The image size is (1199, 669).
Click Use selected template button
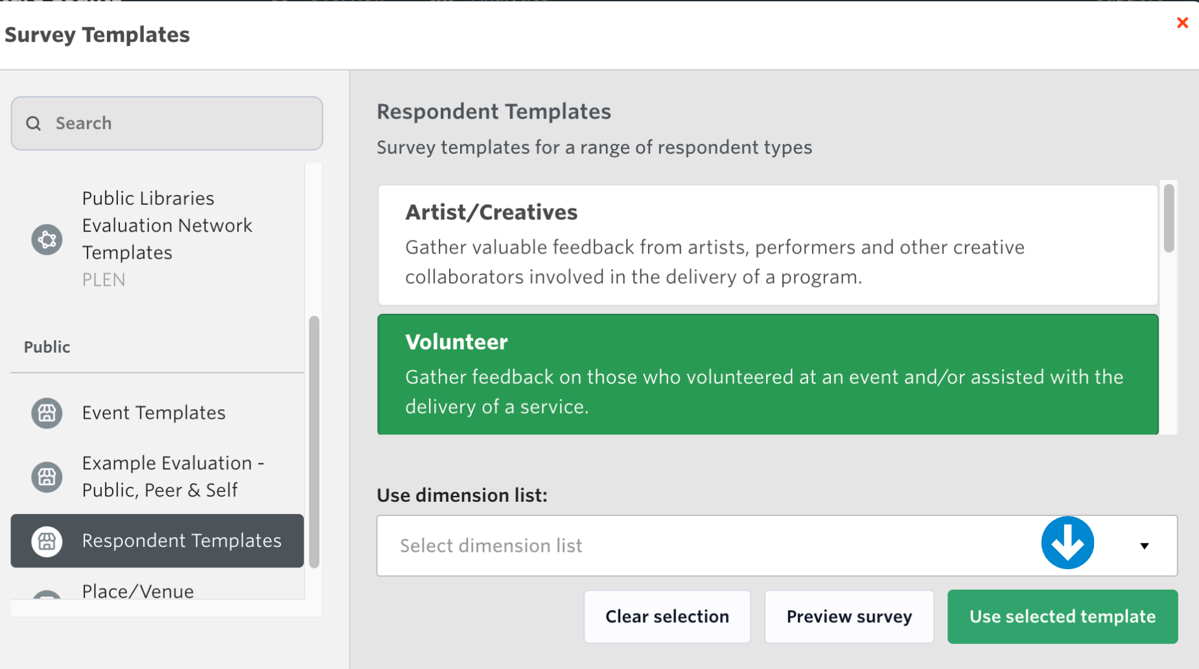coord(1062,616)
